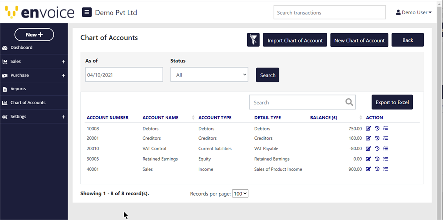
Task: Click list icon for Debtors row
Action: pos(385,129)
